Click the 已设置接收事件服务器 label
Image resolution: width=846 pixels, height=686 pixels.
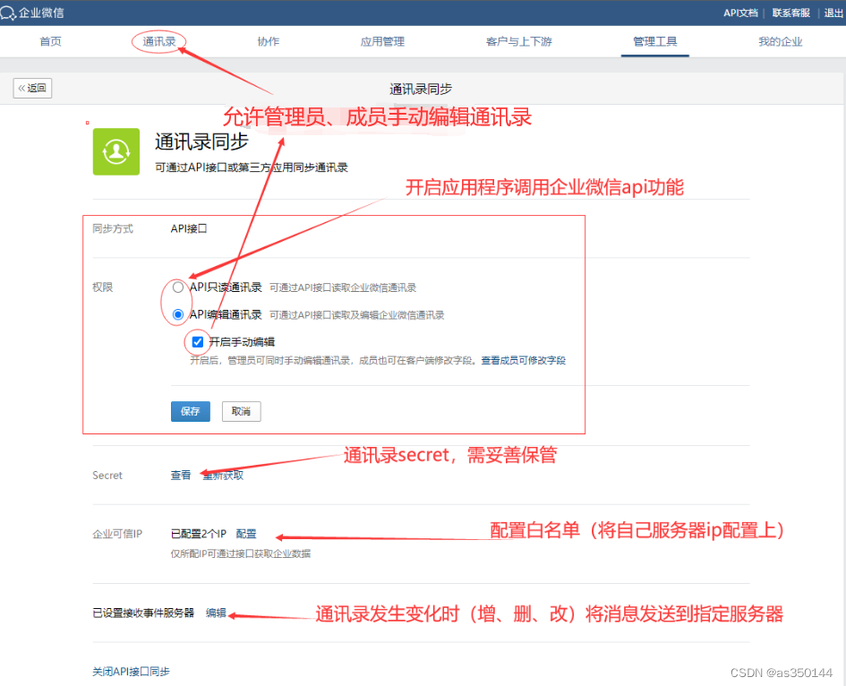coord(143,613)
